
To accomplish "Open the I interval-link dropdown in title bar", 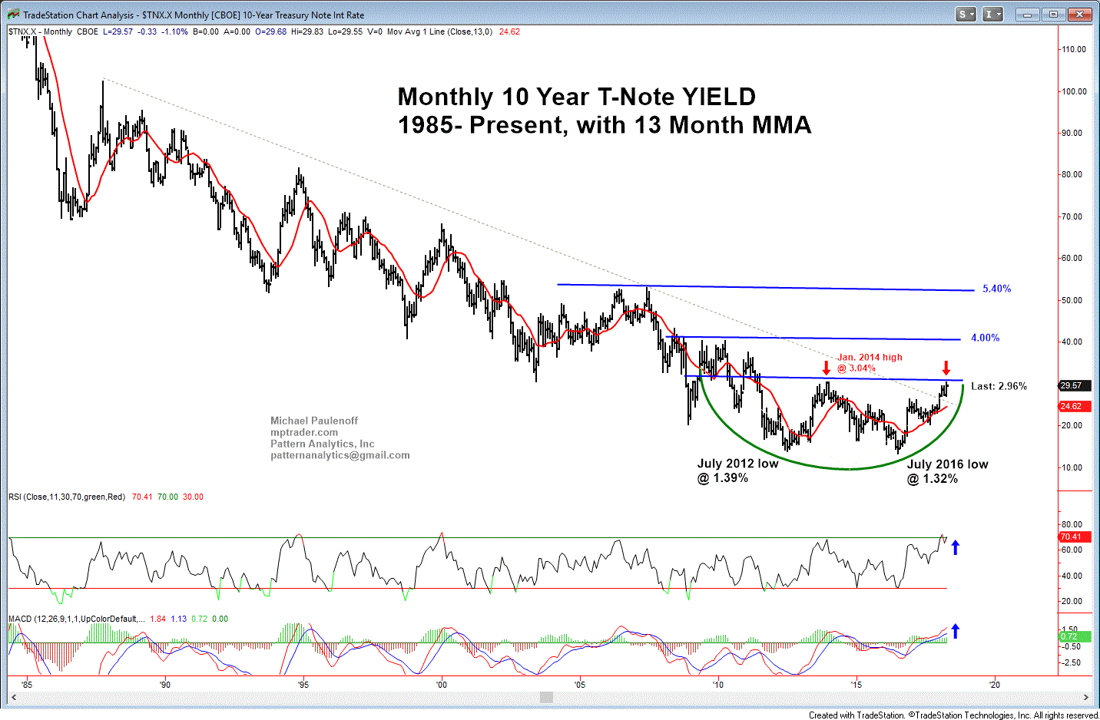I will (x=992, y=14).
